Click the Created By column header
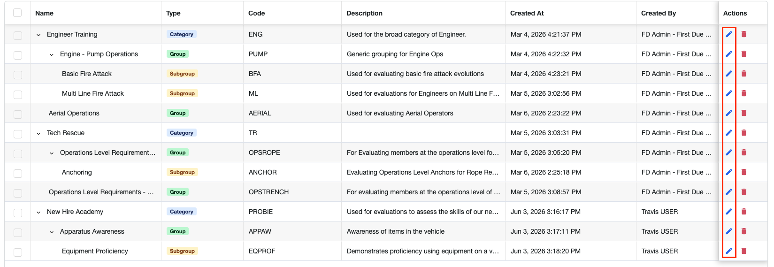 658,13
